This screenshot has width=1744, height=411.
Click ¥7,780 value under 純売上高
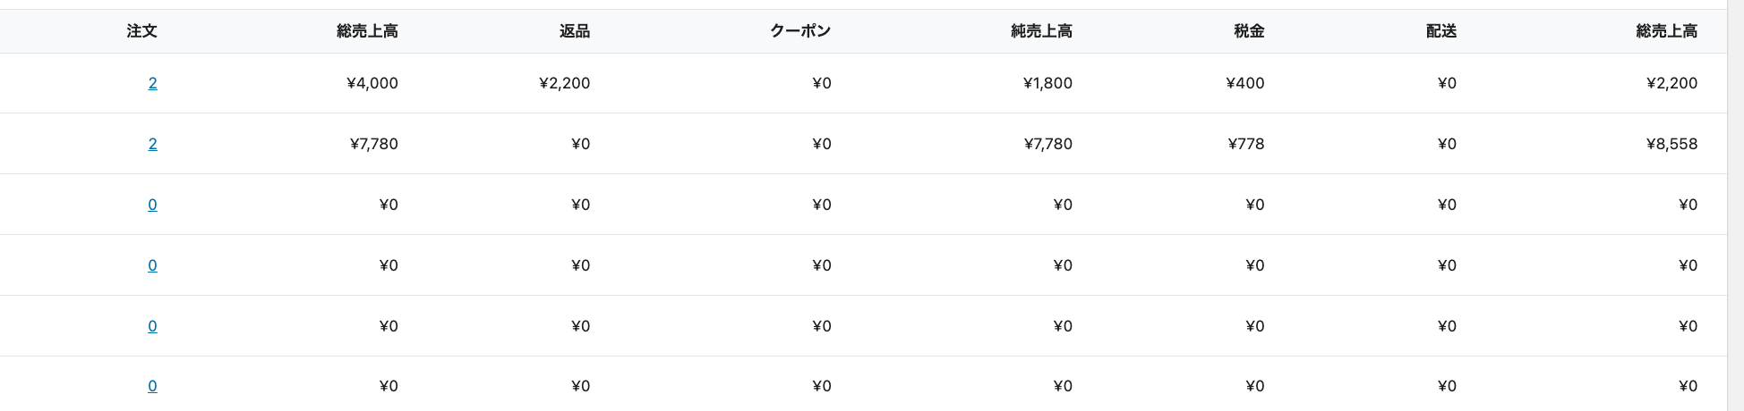pos(1047,144)
